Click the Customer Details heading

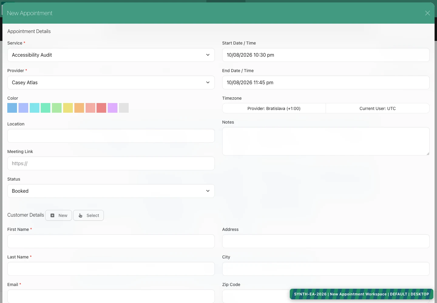click(25, 215)
